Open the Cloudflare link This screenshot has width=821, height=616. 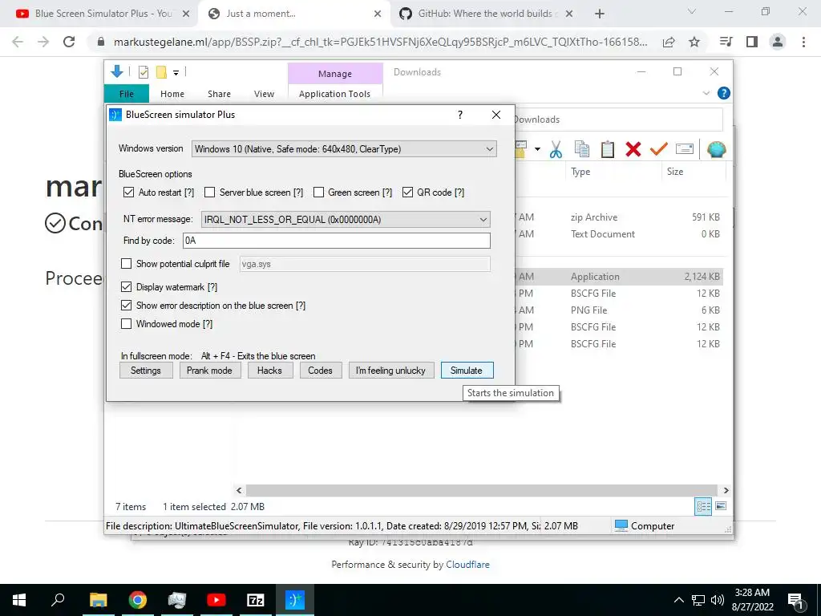[467, 564]
